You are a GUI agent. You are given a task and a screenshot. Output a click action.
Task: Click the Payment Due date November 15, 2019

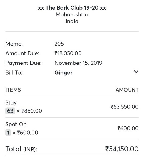tap(78, 63)
